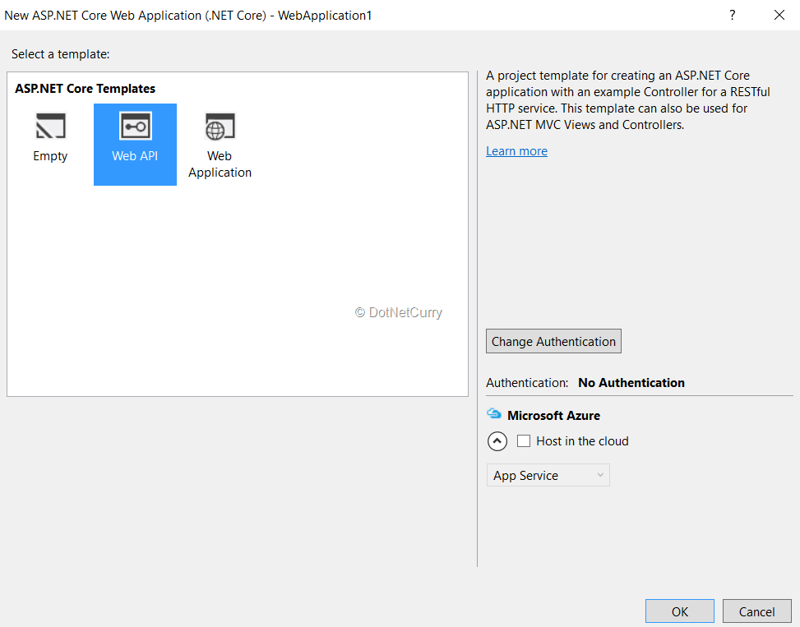Choose the Web Application globe icon

point(220,127)
